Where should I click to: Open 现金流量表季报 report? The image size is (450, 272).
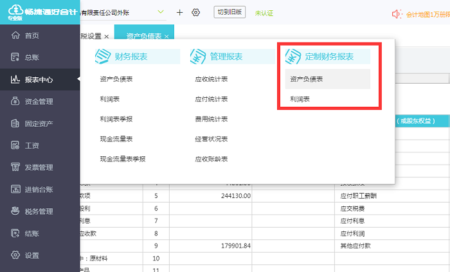pos(123,159)
